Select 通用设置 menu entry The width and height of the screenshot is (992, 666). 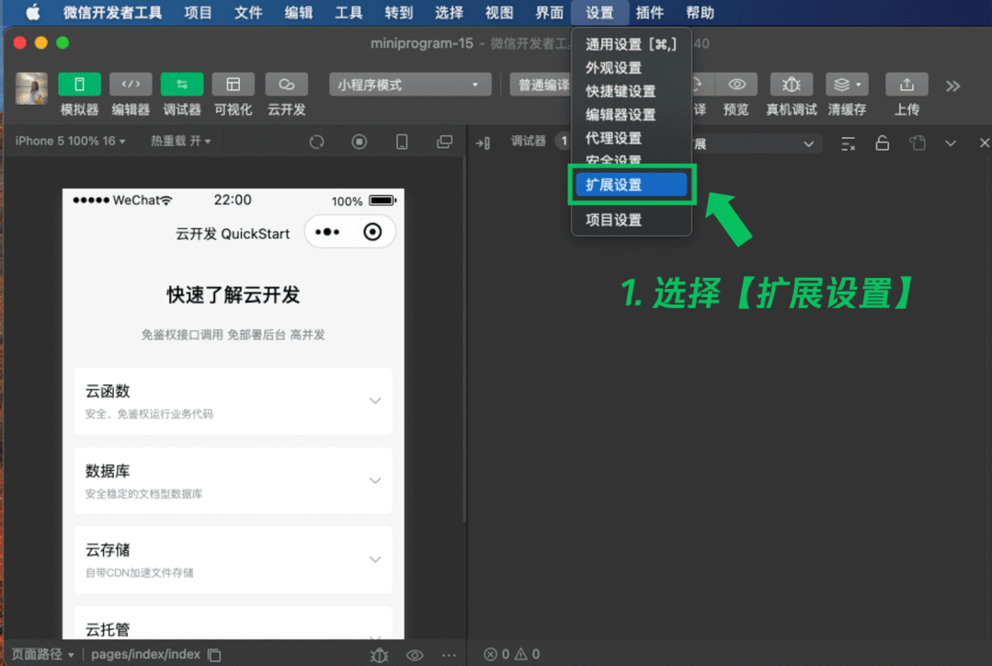point(631,44)
